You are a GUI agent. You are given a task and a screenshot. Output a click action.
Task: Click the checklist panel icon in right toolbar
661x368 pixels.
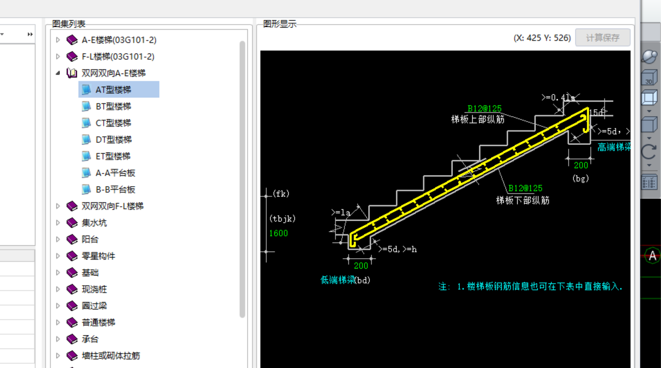649,182
